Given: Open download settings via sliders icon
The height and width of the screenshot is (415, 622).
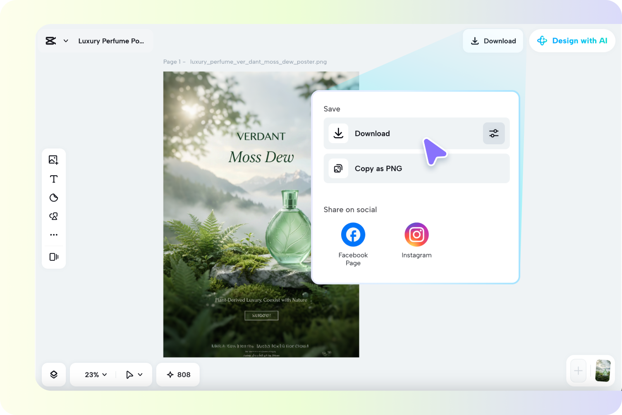Looking at the screenshot, I should (x=493, y=133).
